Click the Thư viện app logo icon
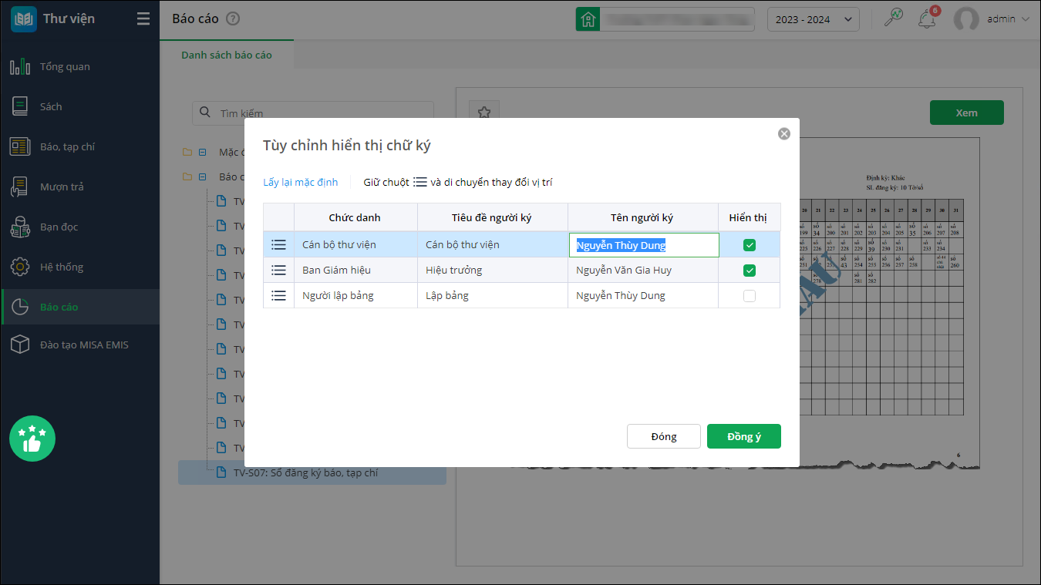This screenshot has width=1041, height=585. [24, 19]
